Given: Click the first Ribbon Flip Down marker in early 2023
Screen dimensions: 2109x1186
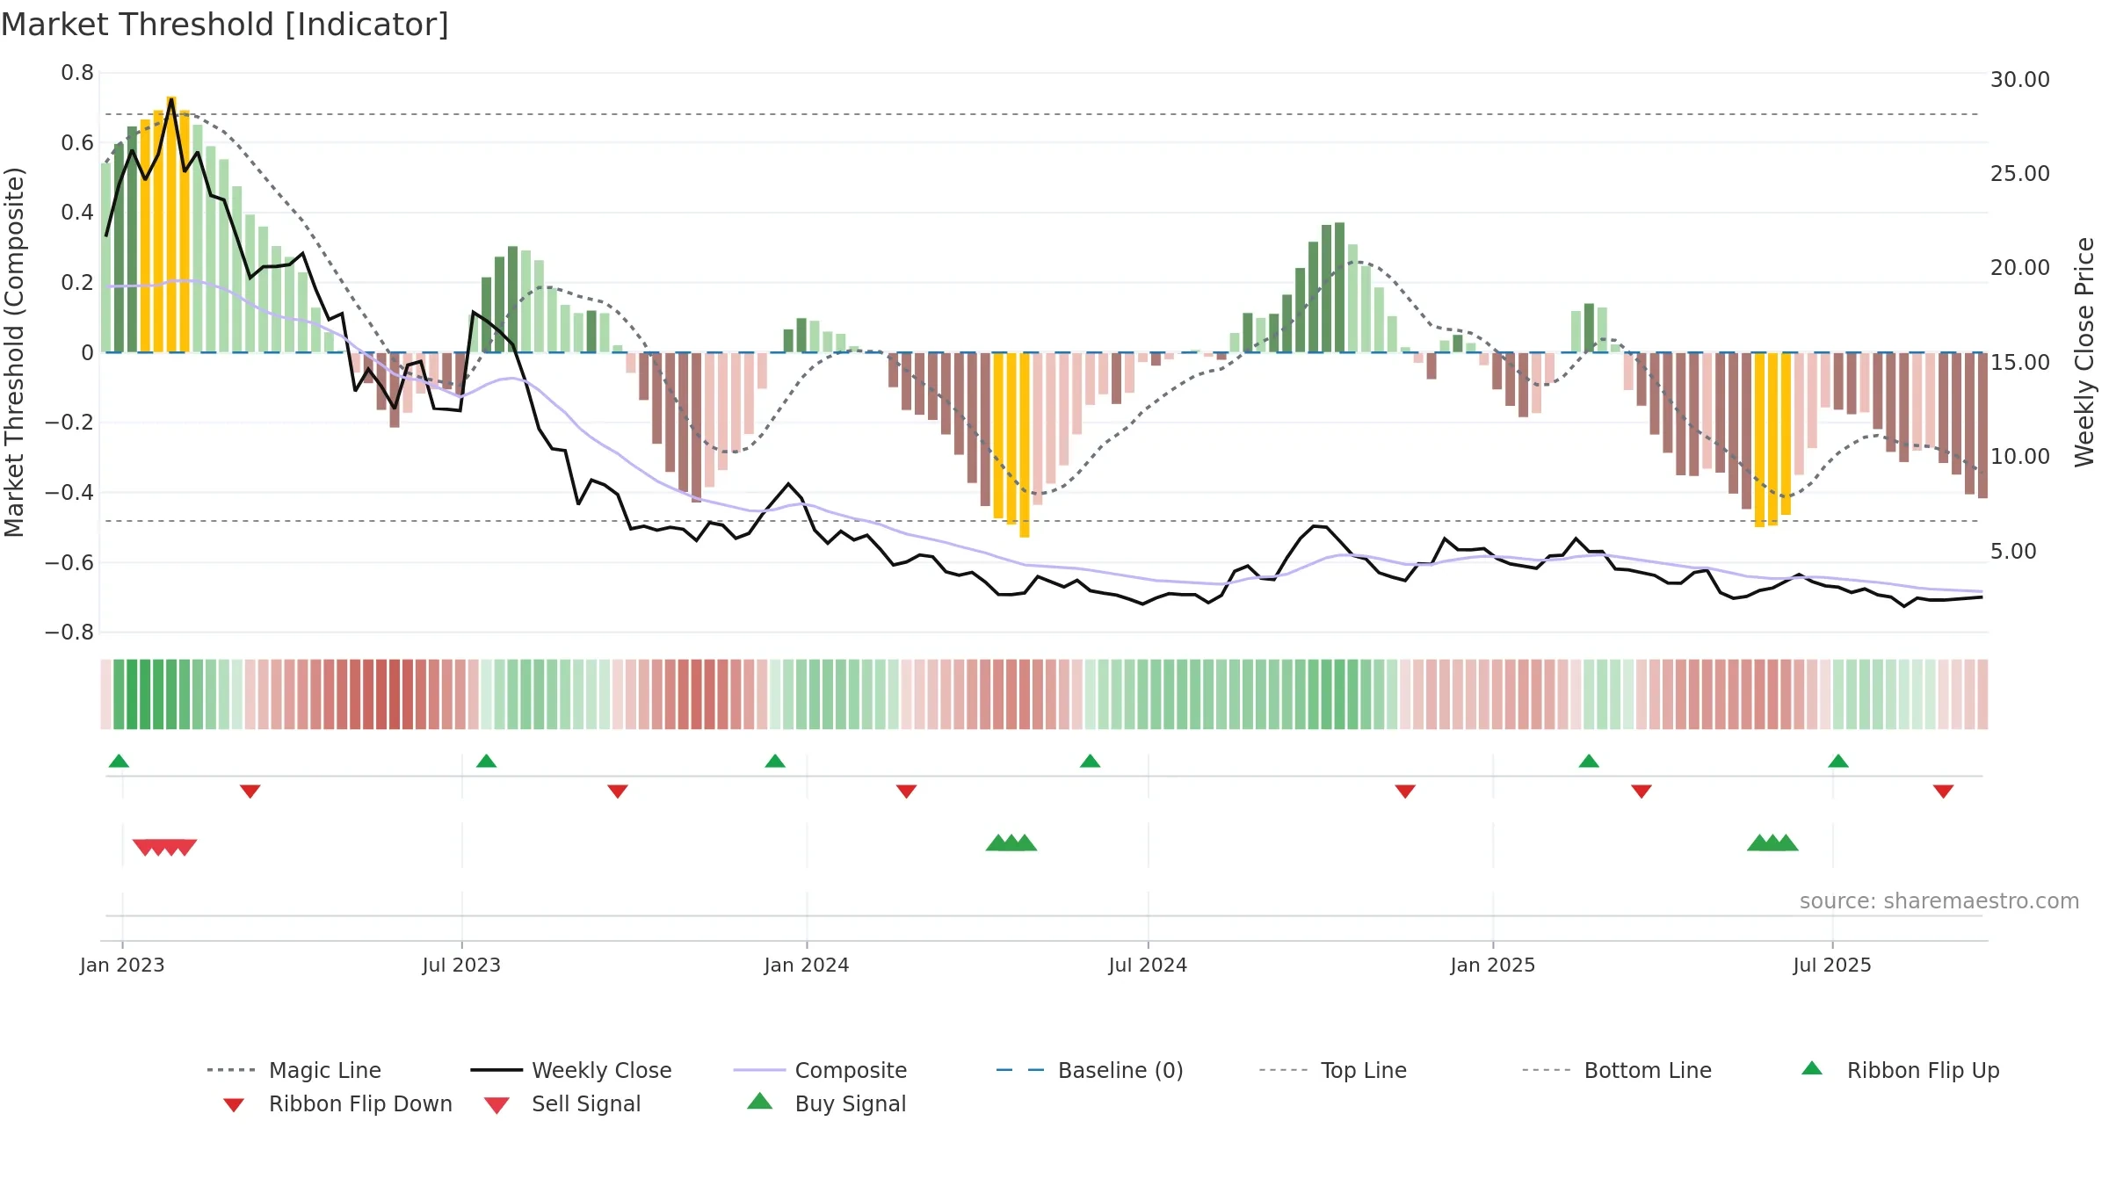Looking at the screenshot, I should coord(250,792).
